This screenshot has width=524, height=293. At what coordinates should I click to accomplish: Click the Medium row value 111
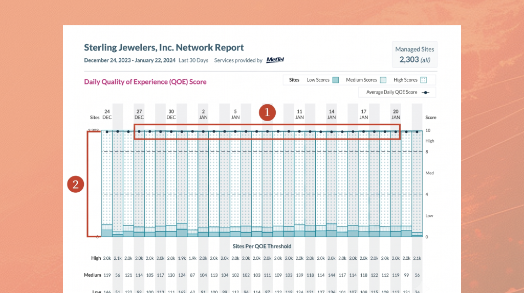267,275
